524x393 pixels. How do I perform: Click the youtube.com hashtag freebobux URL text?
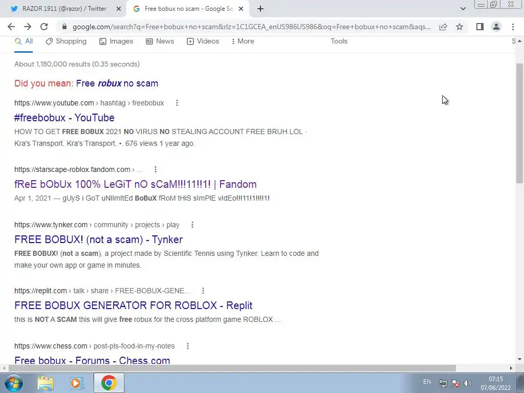[89, 103]
